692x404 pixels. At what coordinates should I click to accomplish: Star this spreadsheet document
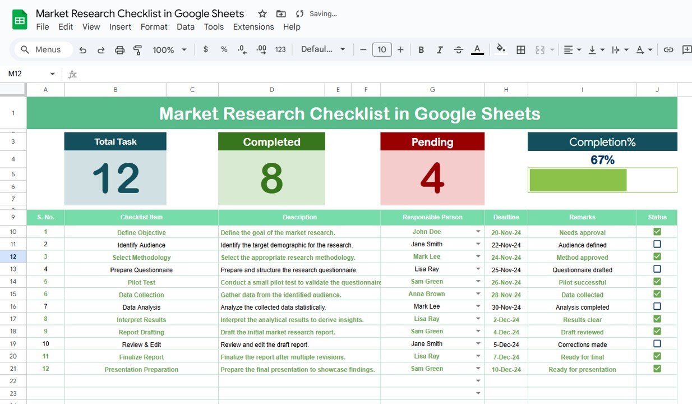point(262,14)
